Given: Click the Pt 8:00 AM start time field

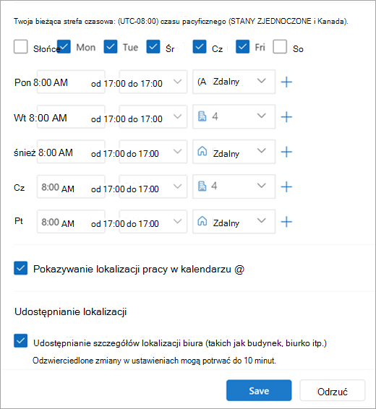Looking at the screenshot, I should point(71,222).
